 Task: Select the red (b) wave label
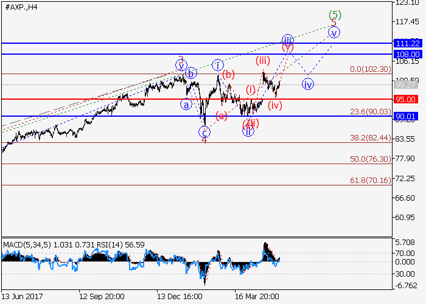[x=228, y=75]
